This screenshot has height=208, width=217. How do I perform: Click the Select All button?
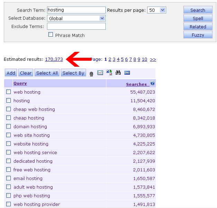coord(47,73)
